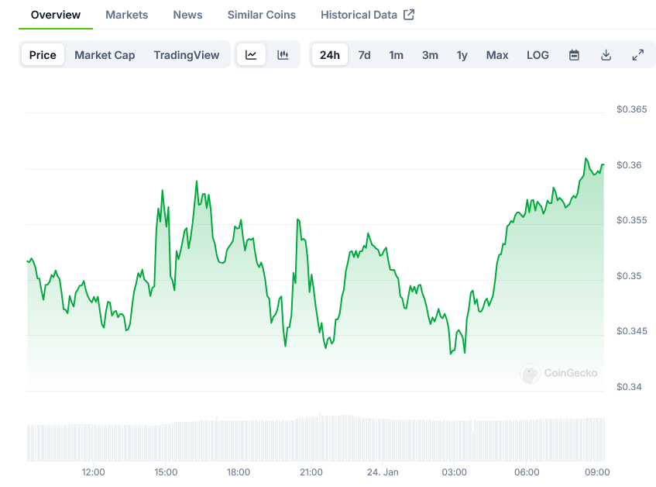Open the Markets tab
This screenshot has height=487, width=656.
[x=126, y=15]
